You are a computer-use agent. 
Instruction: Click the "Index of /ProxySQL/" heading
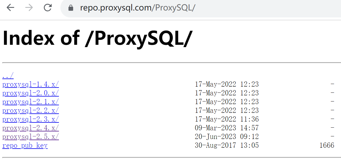pyautogui.click(x=98, y=38)
